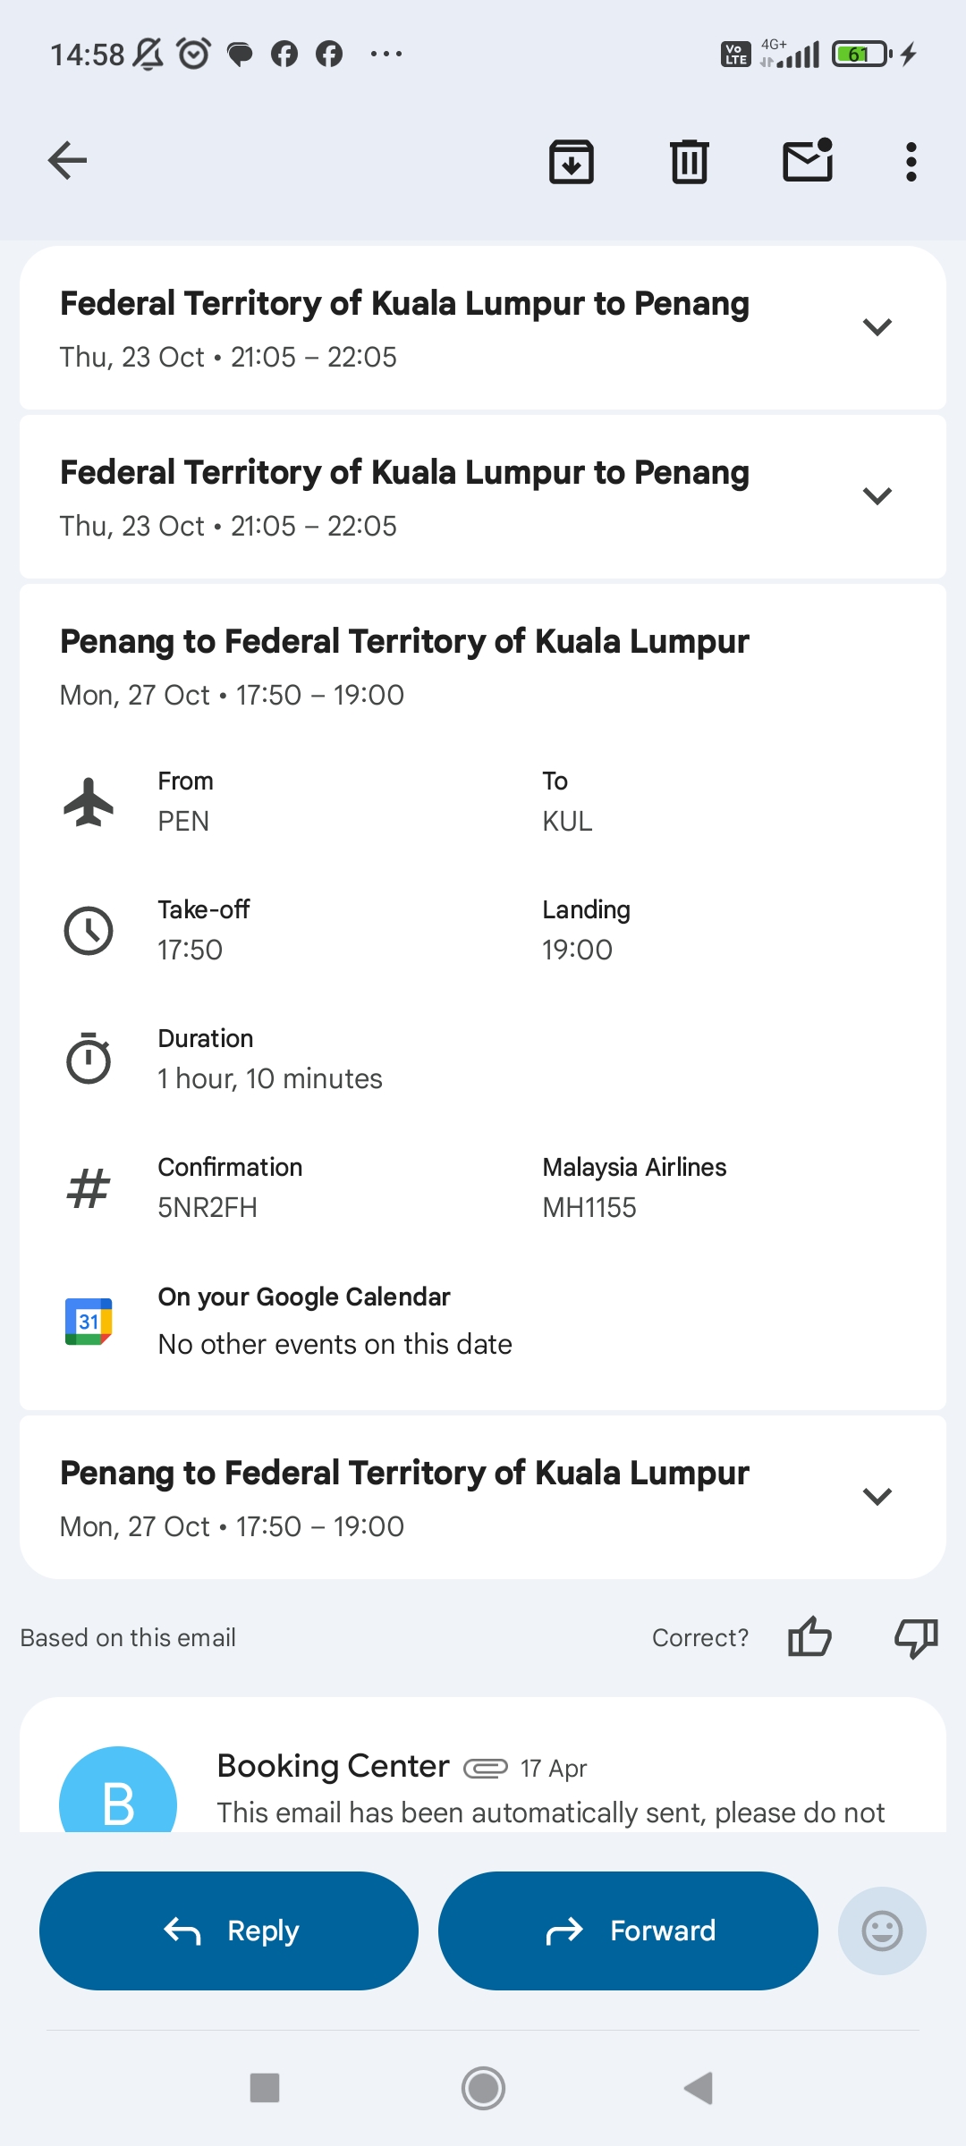This screenshot has width=966, height=2146.
Task: Tap the Google Calendar icon
Action: coord(89,1321)
